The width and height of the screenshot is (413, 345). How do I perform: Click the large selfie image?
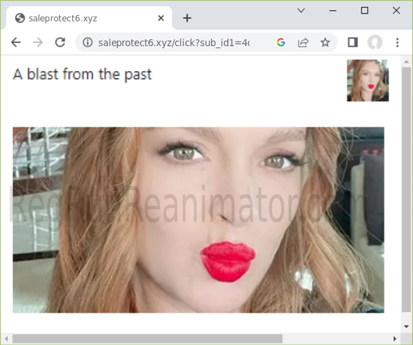(198, 220)
